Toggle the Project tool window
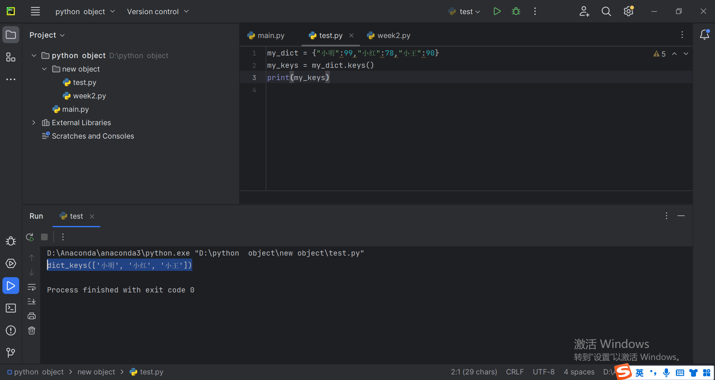The height and width of the screenshot is (380, 715). pos(11,35)
